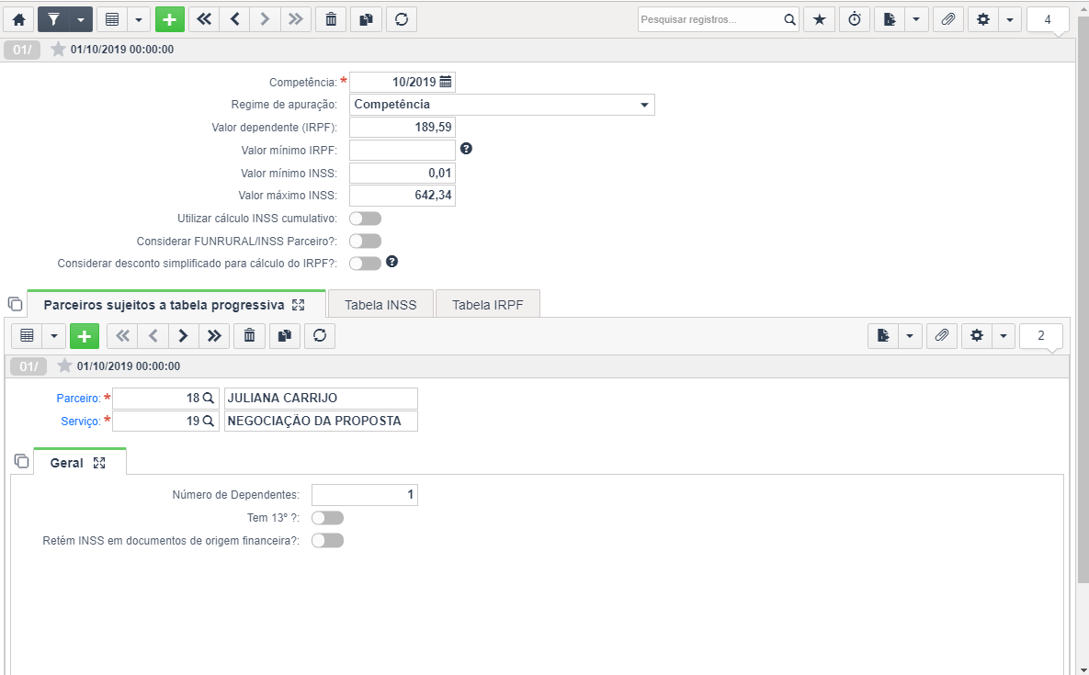Toggle Tem 13º switch
The width and height of the screenshot is (1089, 675).
point(328,518)
